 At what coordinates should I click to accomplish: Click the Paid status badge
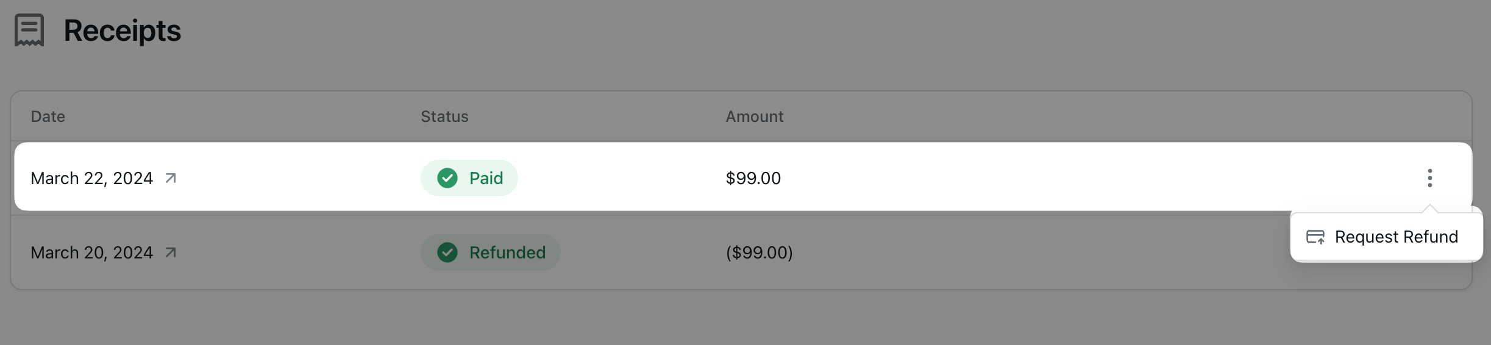click(x=469, y=178)
